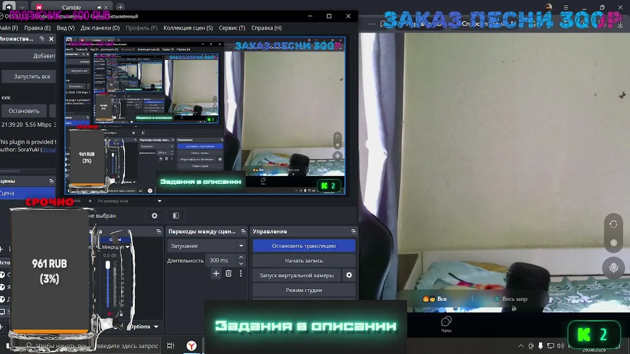Open Коллекция сцен (S) menu
The image size is (630, 354).
coord(188,28)
